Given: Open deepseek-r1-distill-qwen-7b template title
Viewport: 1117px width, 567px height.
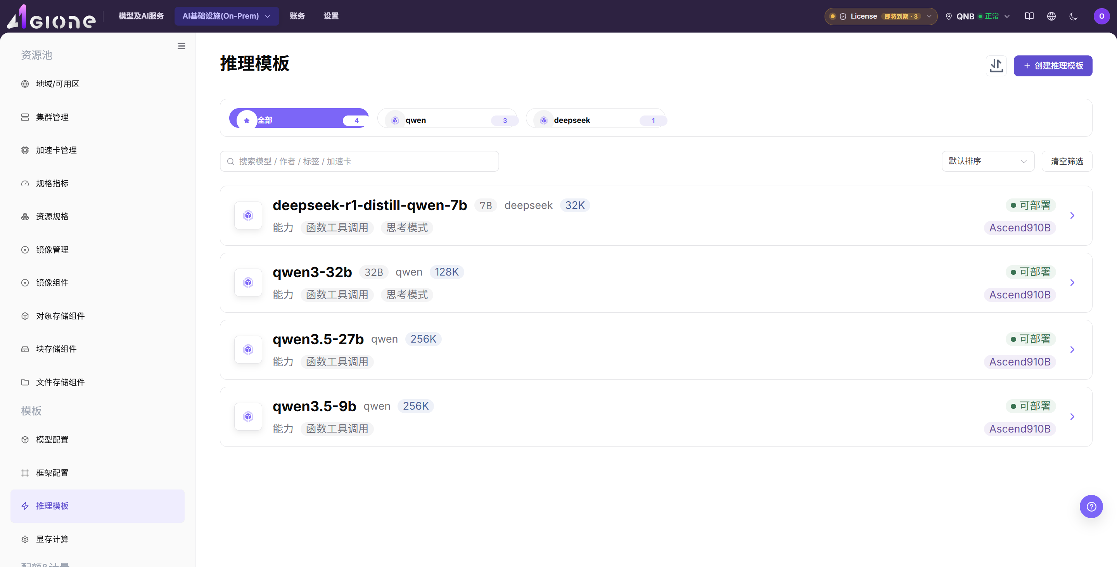Looking at the screenshot, I should pos(370,205).
